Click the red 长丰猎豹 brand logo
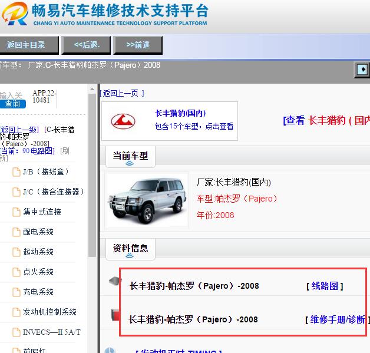 pyautogui.click(x=123, y=121)
